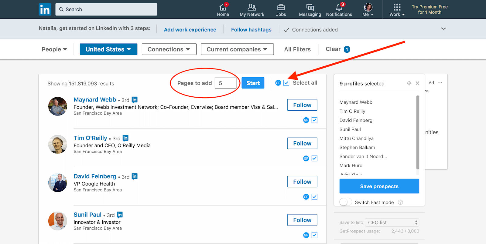Open Maynard Webb's profile name link
Image resolution: width=486 pixels, height=244 pixels.
(x=95, y=99)
